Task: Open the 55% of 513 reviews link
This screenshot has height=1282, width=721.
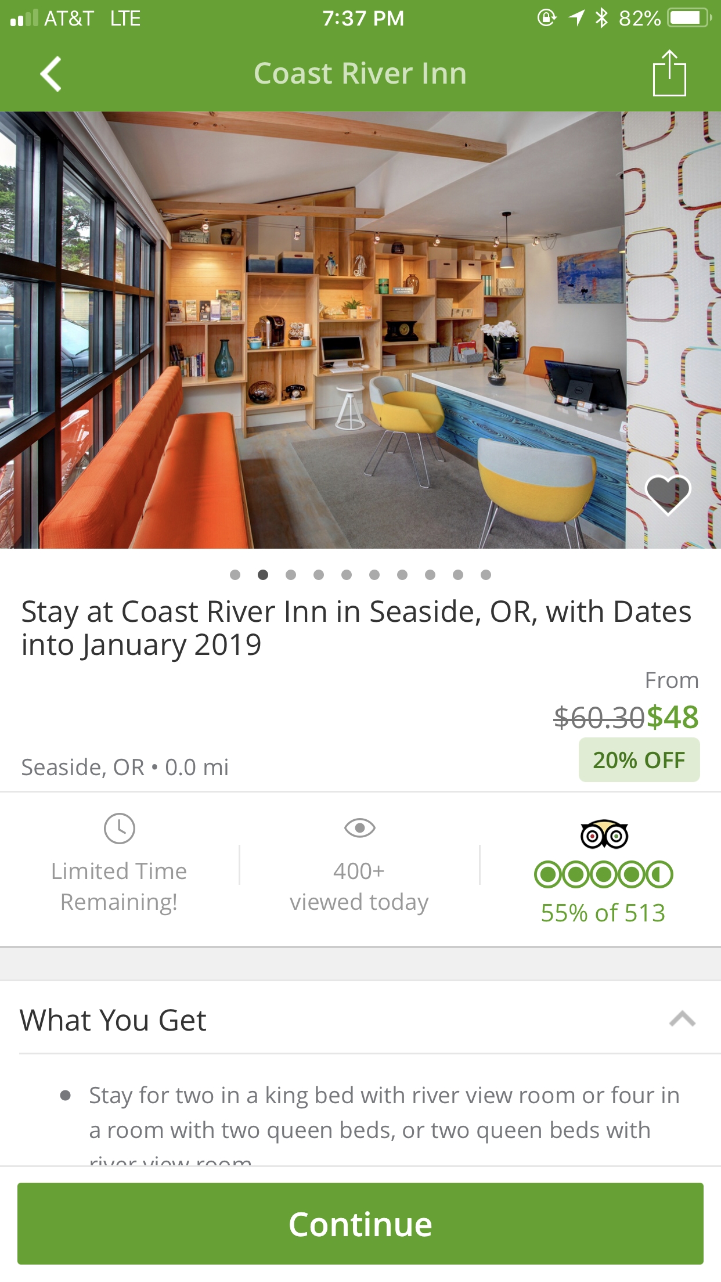Action: tap(603, 913)
